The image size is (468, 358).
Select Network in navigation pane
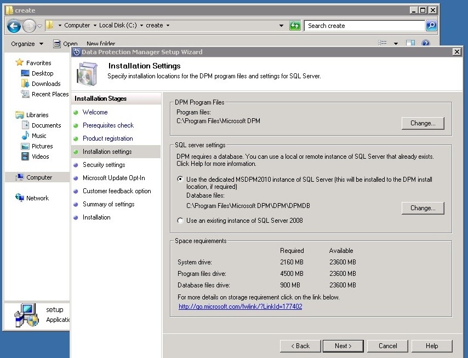coord(37,198)
